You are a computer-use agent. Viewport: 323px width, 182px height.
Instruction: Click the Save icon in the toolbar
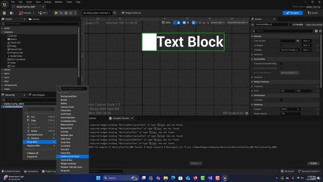point(5,13)
